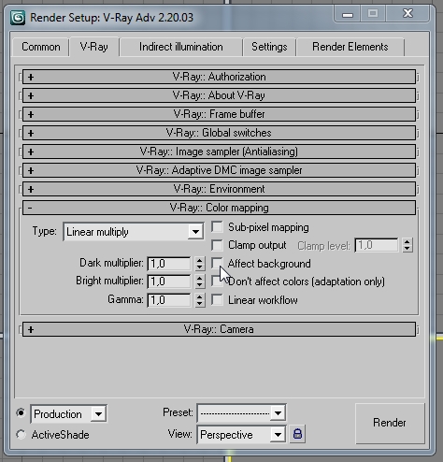Open the Preset dropdown list

[x=241, y=413]
